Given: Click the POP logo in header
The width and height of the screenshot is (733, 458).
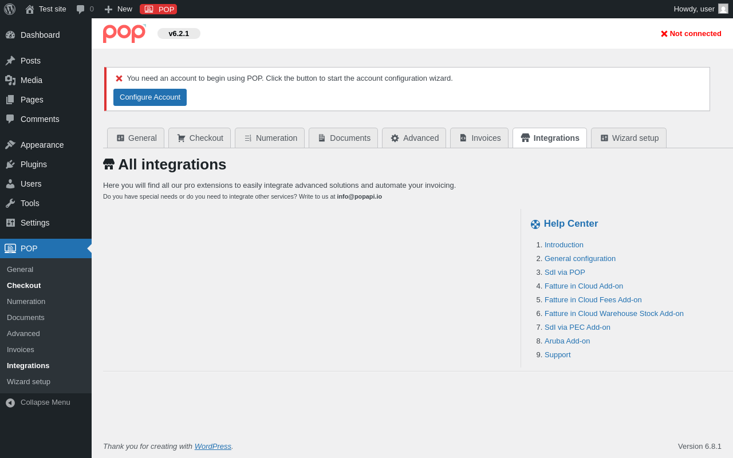Looking at the screenshot, I should [x=124, y=33].
